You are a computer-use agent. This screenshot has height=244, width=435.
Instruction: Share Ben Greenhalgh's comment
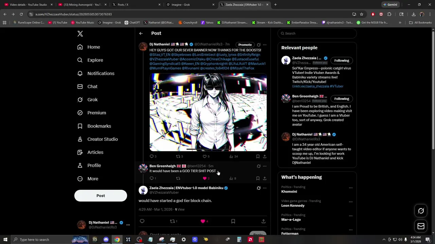(265, 178)
